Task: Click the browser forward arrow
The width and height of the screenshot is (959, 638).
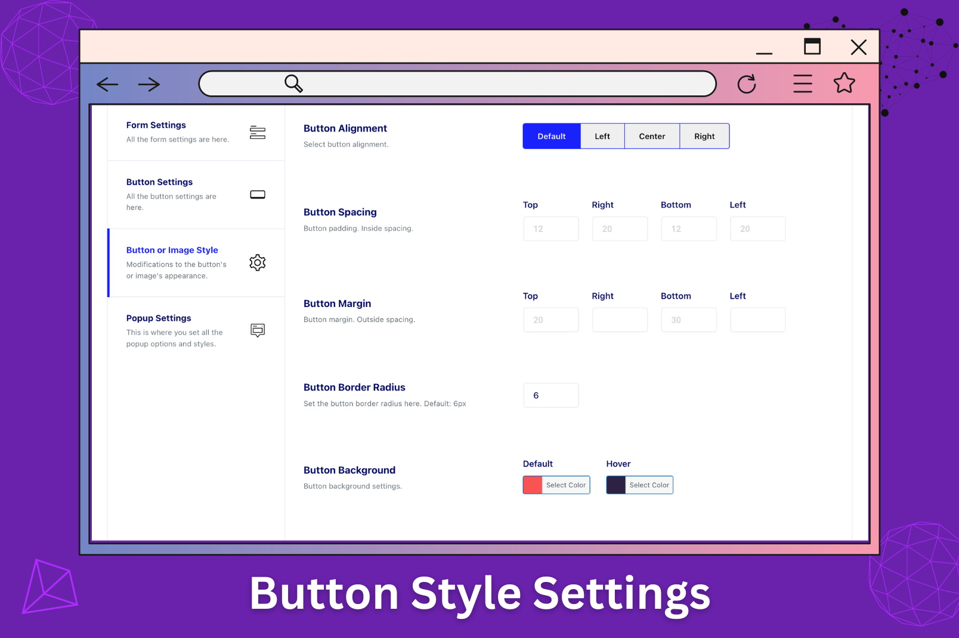Action: point(149,85)
